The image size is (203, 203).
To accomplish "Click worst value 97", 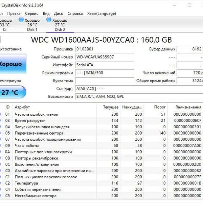I will [x=139, y=183].
